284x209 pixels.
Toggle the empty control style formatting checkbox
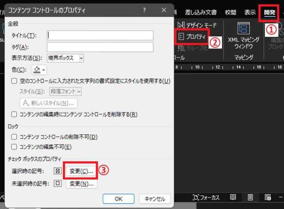coord(15,81)
